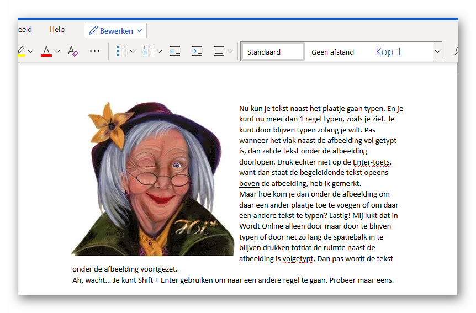Open the Bewerken mode button

pyautogui.click(x=115, y=30)
